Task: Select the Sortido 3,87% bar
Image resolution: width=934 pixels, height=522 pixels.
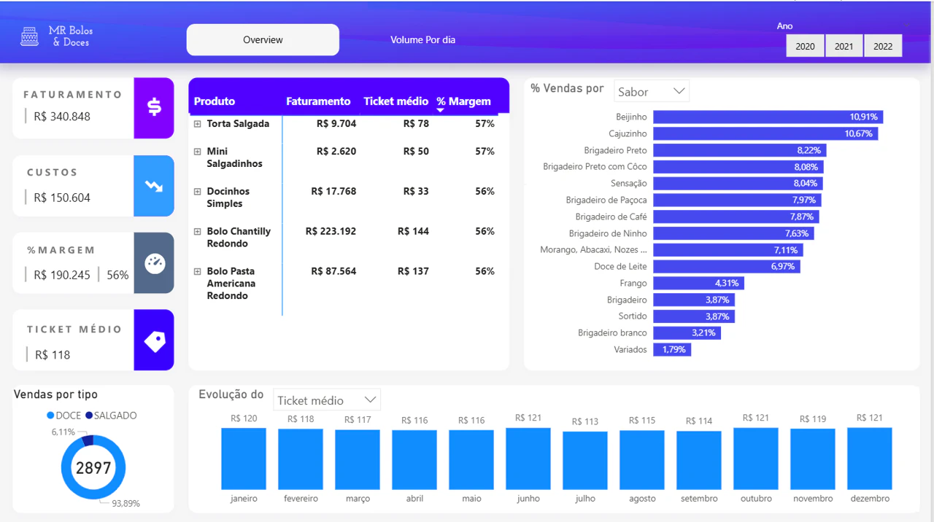Action: pyautogui.click(x=694, y=316)
